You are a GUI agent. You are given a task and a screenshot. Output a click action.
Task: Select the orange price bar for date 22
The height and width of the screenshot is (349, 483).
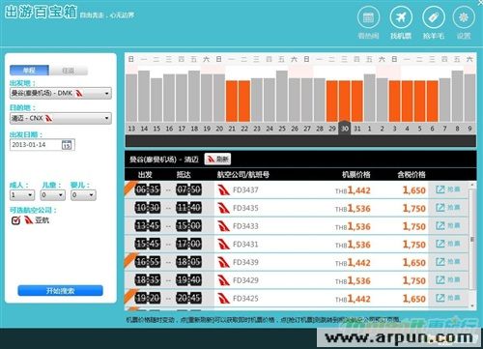244,101
